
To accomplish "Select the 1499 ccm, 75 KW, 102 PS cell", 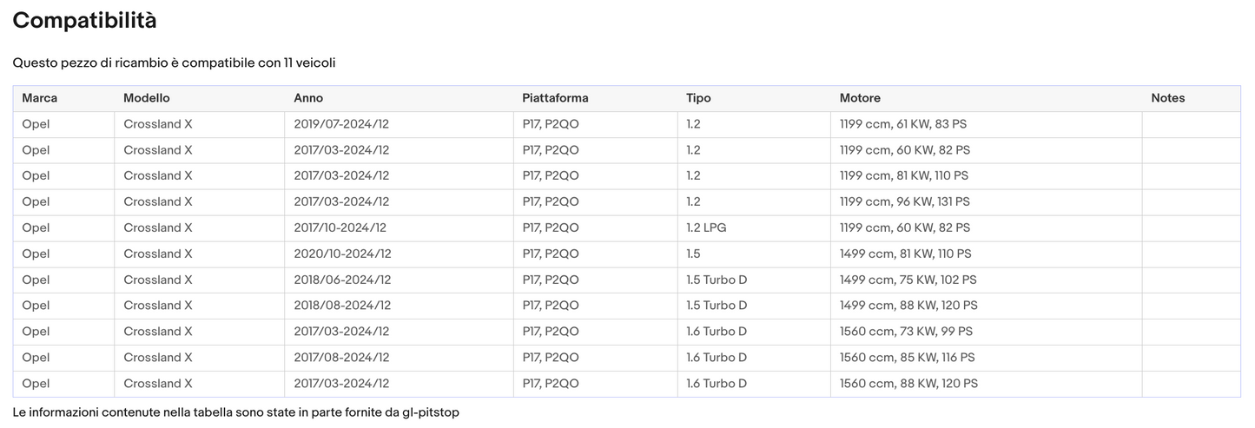I will (908, 280).
